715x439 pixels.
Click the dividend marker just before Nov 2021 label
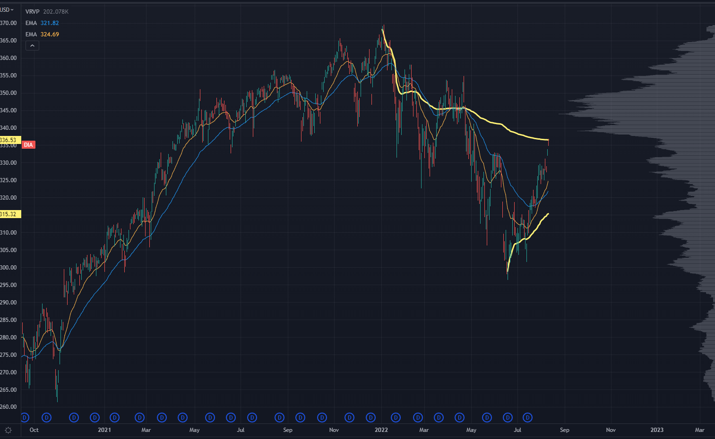tap(322, 418)
